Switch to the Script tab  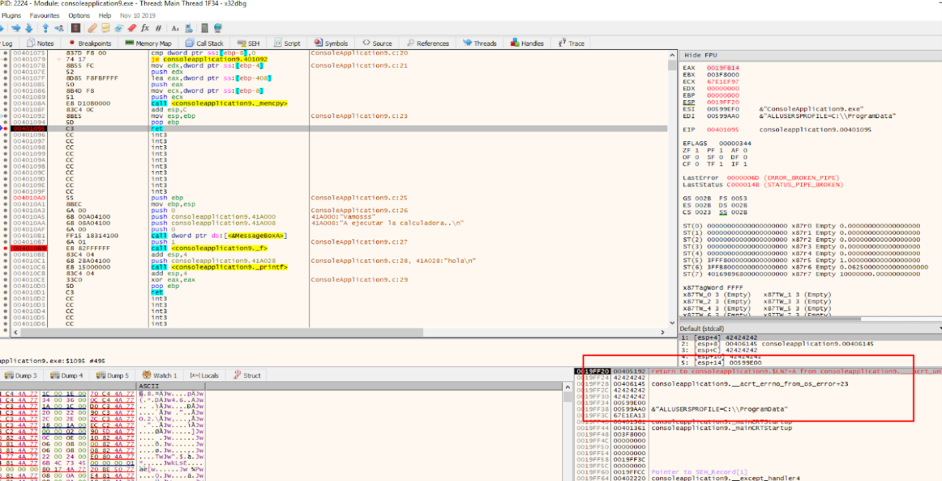coord(287,43)
